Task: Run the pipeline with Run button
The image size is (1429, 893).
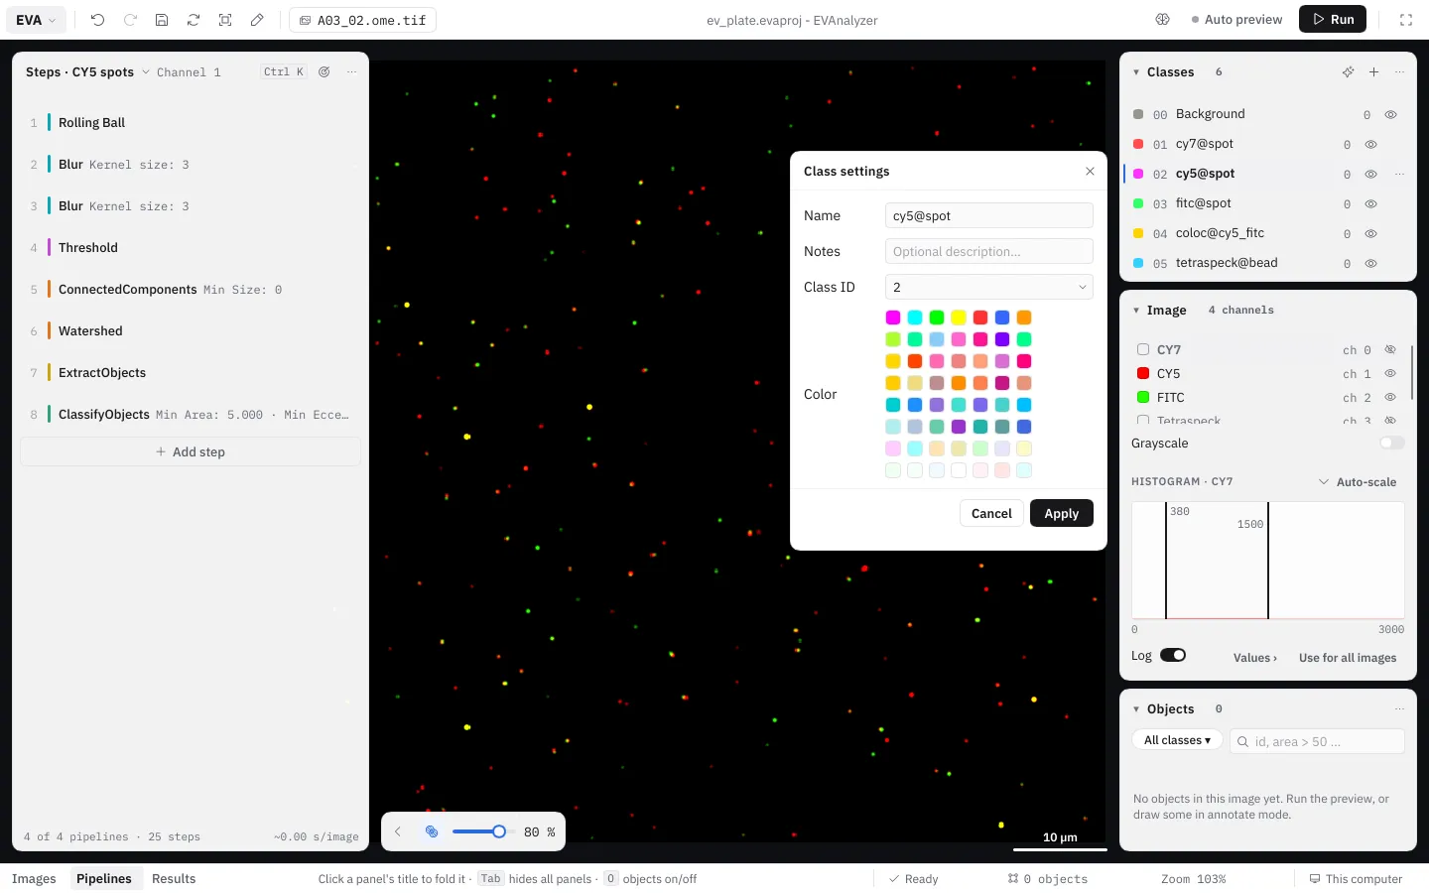Action: point(1333,19)
